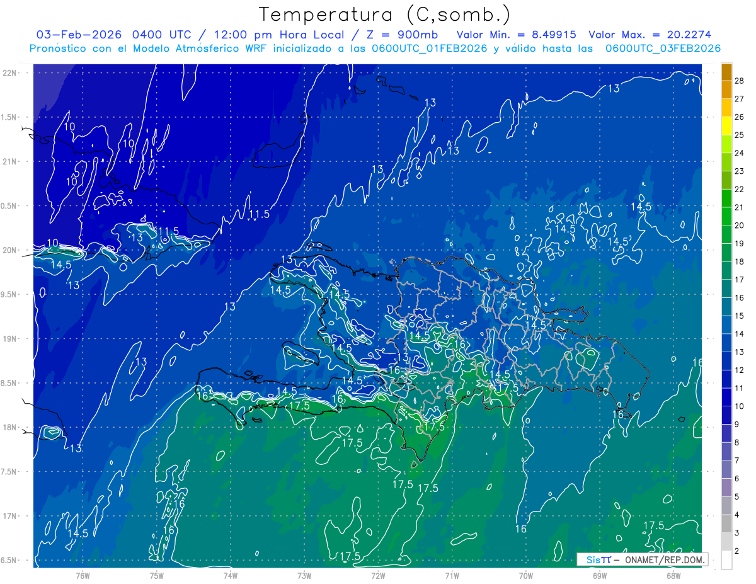
Task: Click the '71W' longitude axis label
Action: (x=452, y=576)
